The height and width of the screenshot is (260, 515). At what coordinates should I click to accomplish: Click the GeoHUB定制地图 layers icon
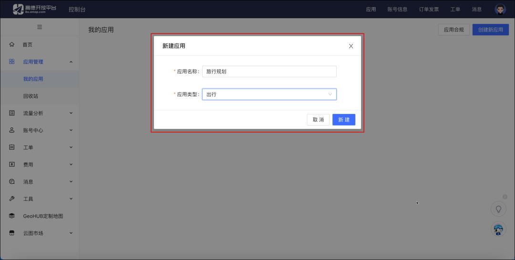click(12, 216)
